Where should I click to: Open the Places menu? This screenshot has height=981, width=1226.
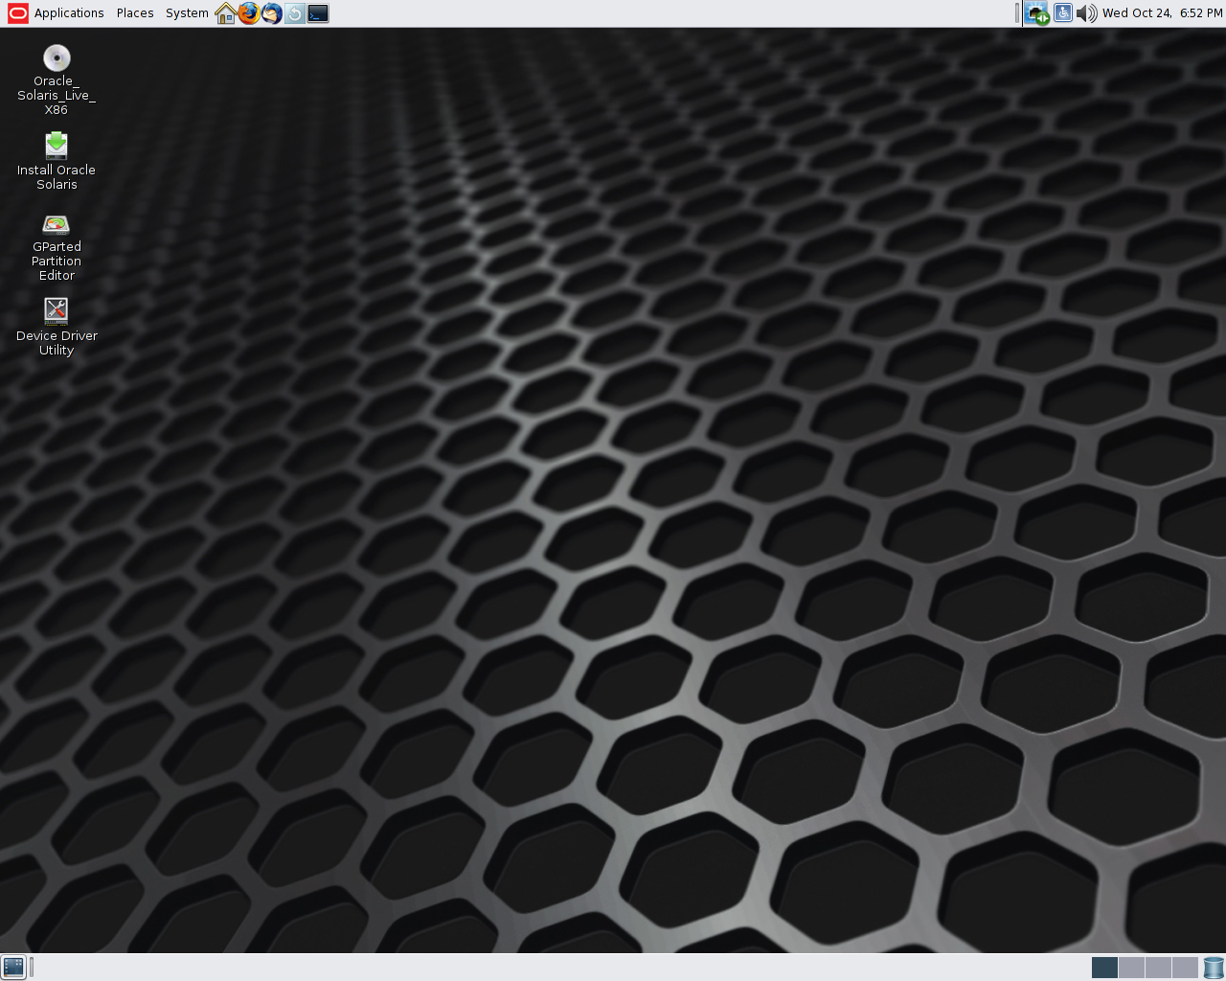click(x=135, y=13)
